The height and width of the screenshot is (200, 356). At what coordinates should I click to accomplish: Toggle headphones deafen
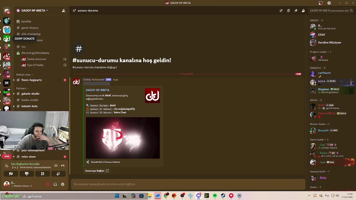pyautogui.click(x=55, y=184)
